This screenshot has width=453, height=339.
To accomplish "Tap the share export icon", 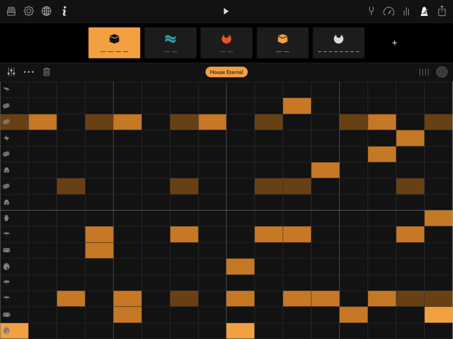I will [441, 11].
